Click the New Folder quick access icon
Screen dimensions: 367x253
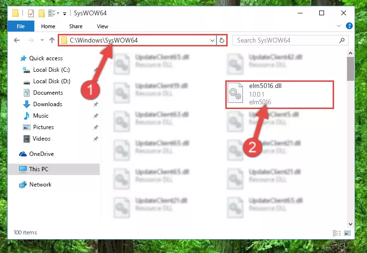(x=42, y=13)
